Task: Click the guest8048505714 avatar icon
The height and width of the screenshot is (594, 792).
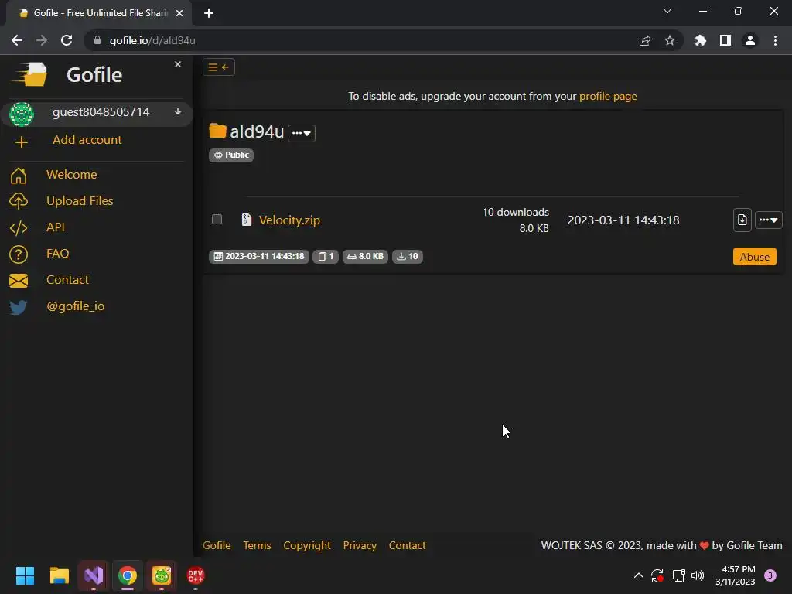Action: pyautogui.click(x=21, y=114)
